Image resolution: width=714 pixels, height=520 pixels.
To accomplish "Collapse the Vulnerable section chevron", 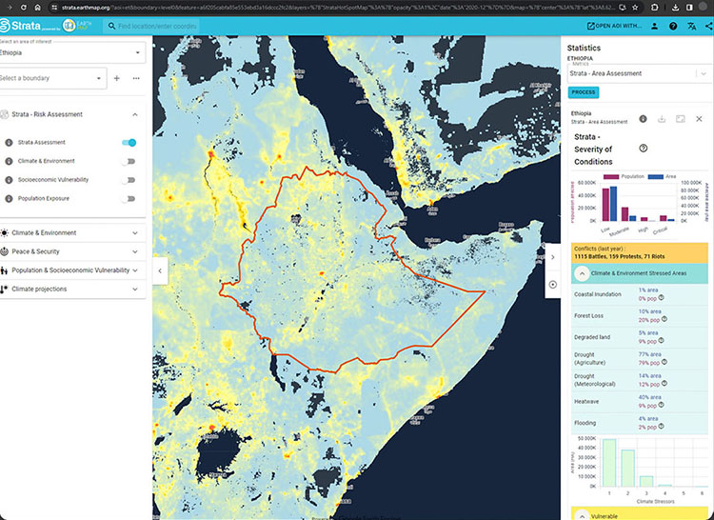I will coord(582,515).
